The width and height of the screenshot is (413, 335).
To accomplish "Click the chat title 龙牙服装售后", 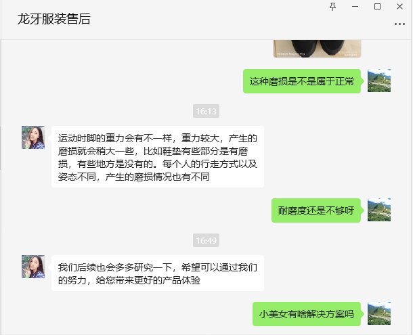I will coord(54,19).
